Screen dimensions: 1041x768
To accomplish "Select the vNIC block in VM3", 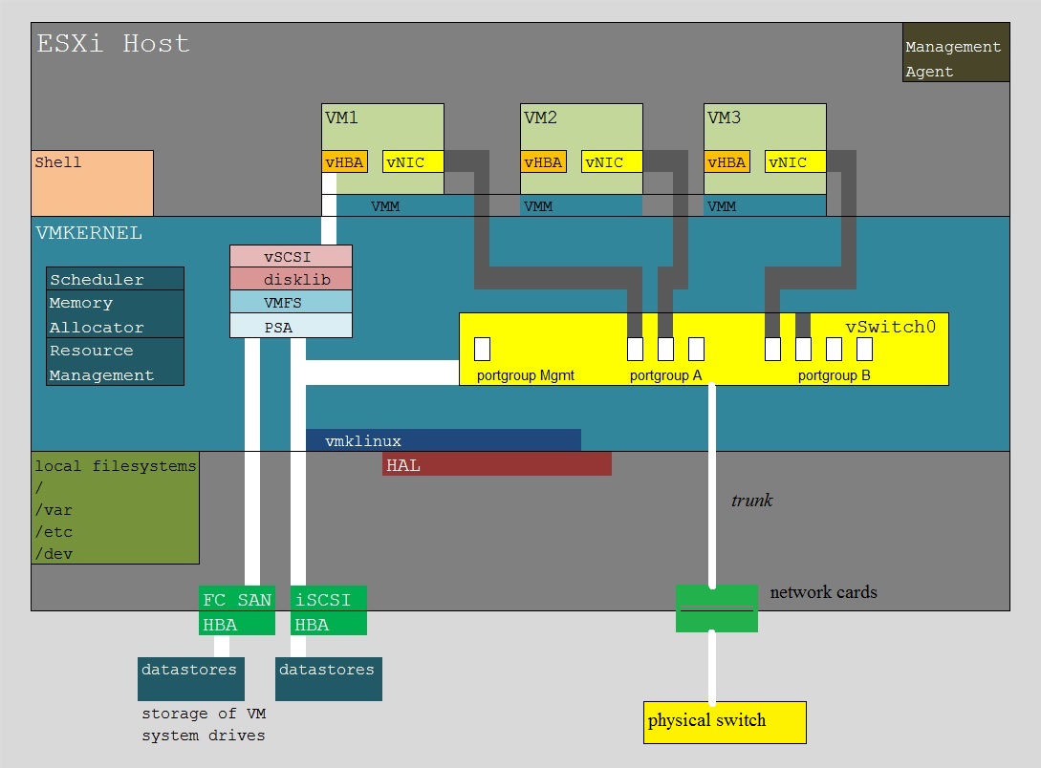I will (x=795, y=161).
